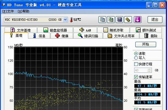Select the 写入 radio button
This screenshot has height=110, width=167.
click(136, 58)
